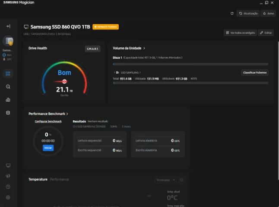Open the diagnostic scan magnifier icon
Image resolution: width=279 pixels, height=207 pixels.
tap(8, 87)
